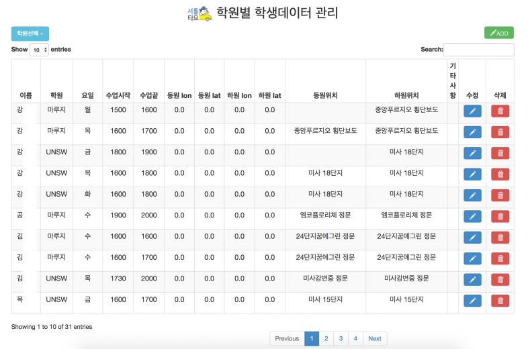Sort table by 학원 column header

[56, 95]
